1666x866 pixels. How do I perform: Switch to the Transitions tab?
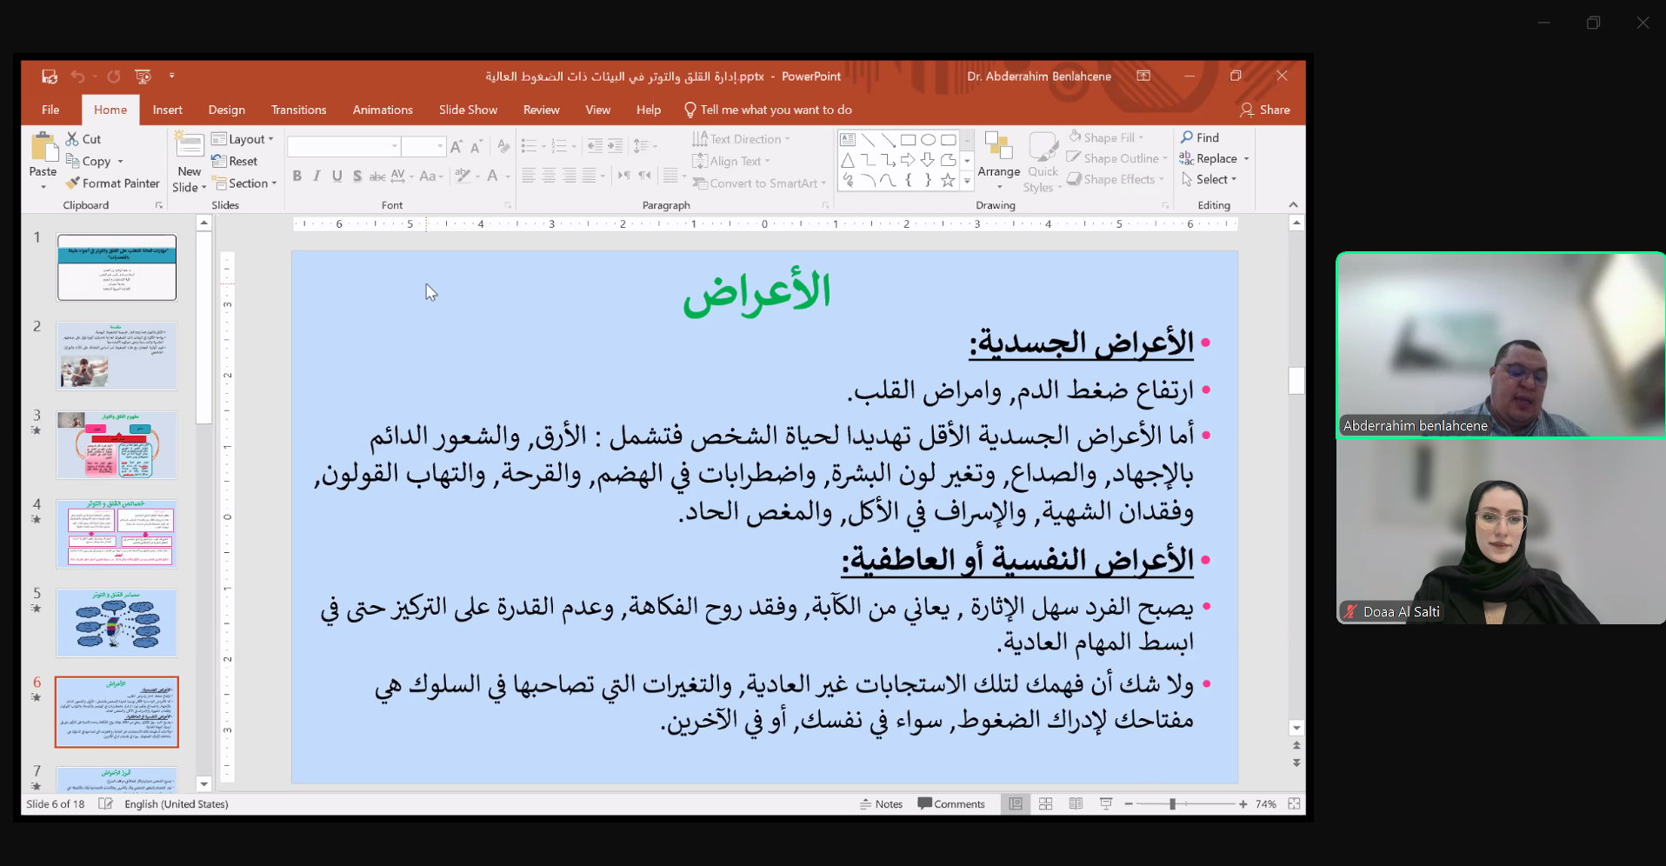(x=298, y=110)
